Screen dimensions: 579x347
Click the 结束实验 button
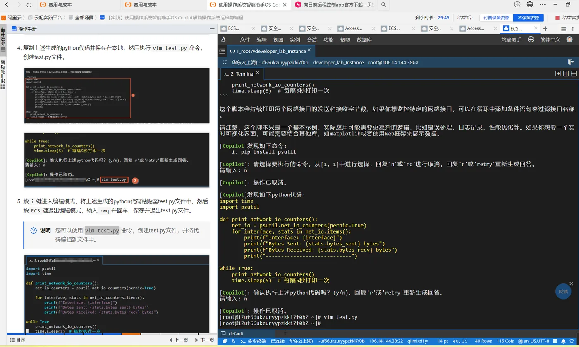567,18
